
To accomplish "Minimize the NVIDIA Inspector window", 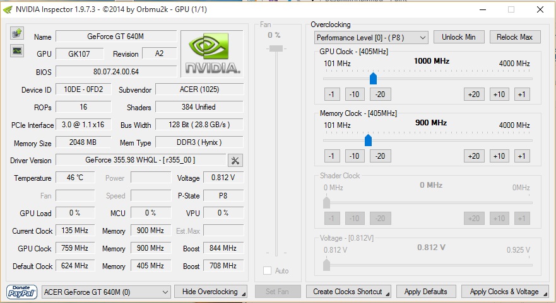I will click(x=483, y=9).
